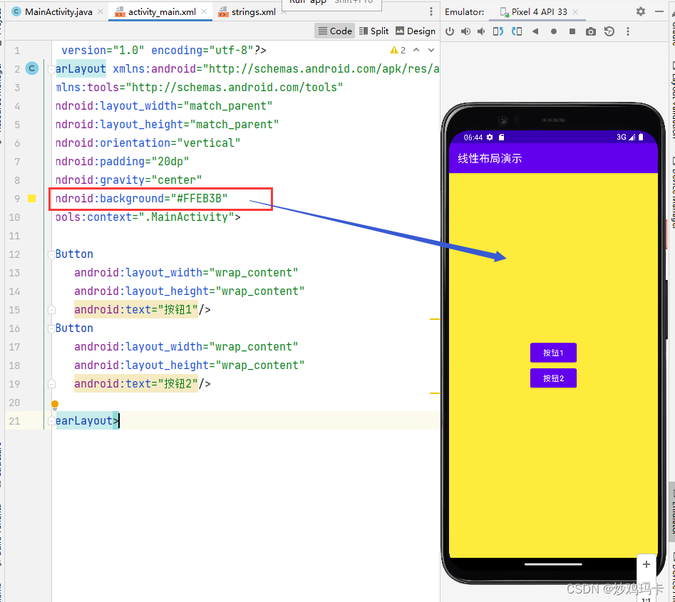
Task: Switch editor to Design view
Action: [x=416, y=31]
